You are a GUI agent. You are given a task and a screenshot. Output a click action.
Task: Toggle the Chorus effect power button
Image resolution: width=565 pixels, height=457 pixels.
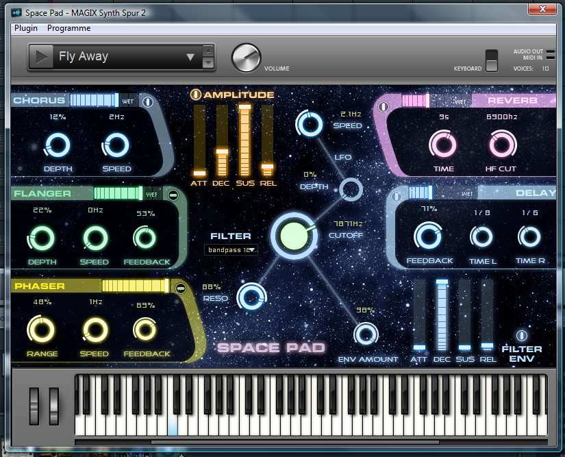[x=148, y=101]
